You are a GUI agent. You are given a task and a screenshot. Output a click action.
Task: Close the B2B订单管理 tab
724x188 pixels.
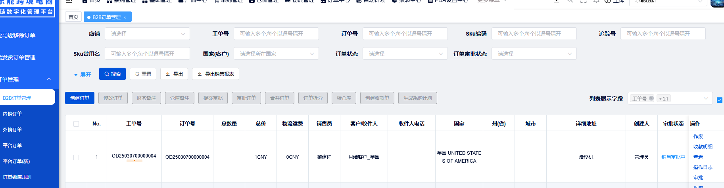click(125, 17)
